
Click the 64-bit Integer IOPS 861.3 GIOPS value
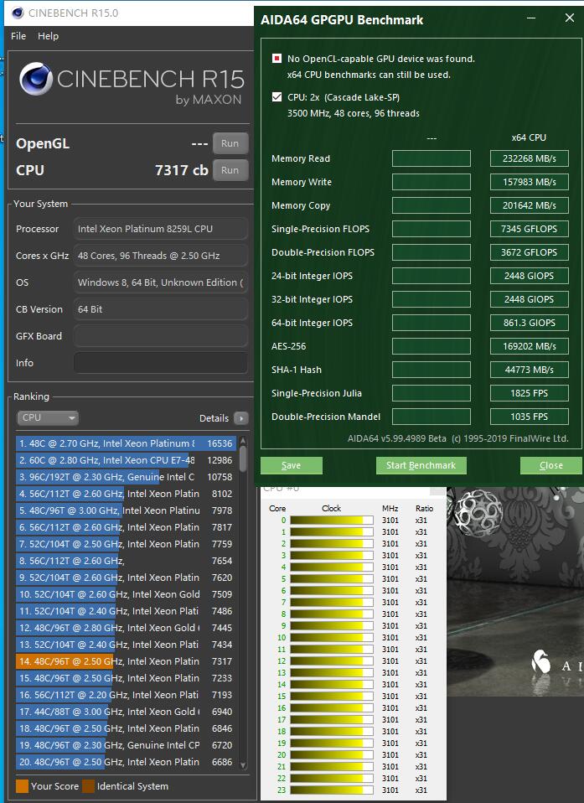[x=530, y=323]
